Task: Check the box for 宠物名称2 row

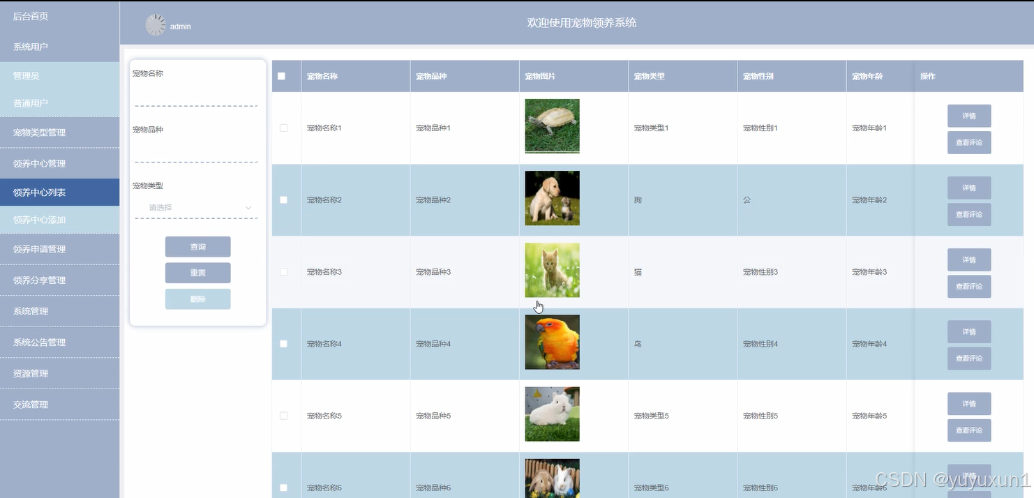Action: click(x=283, y=199)
